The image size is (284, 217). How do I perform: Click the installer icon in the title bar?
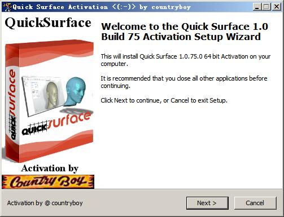7,7
